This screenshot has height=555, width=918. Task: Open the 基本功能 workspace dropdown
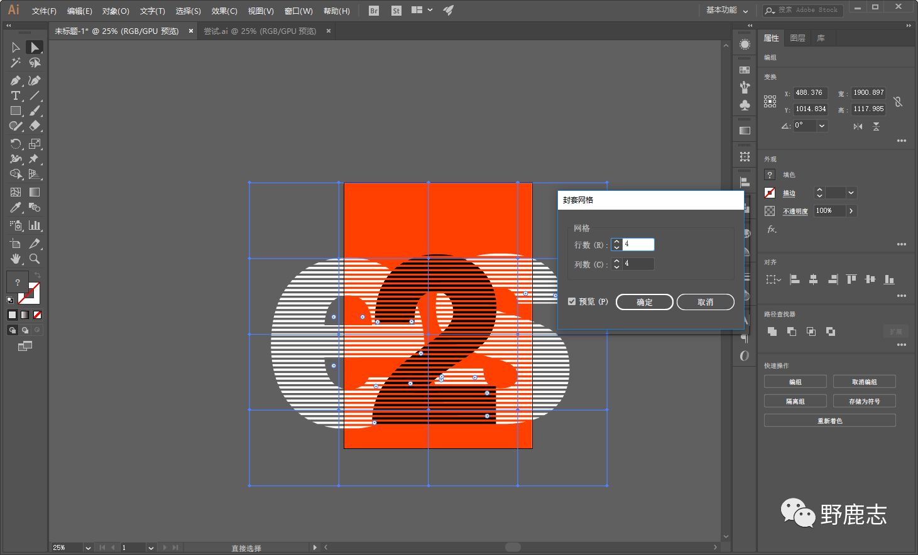point(727,11)
